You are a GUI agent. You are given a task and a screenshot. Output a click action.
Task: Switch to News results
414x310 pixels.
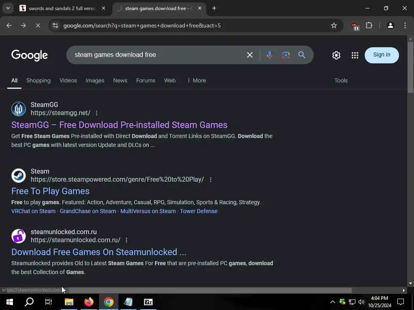tap(120, 81)
